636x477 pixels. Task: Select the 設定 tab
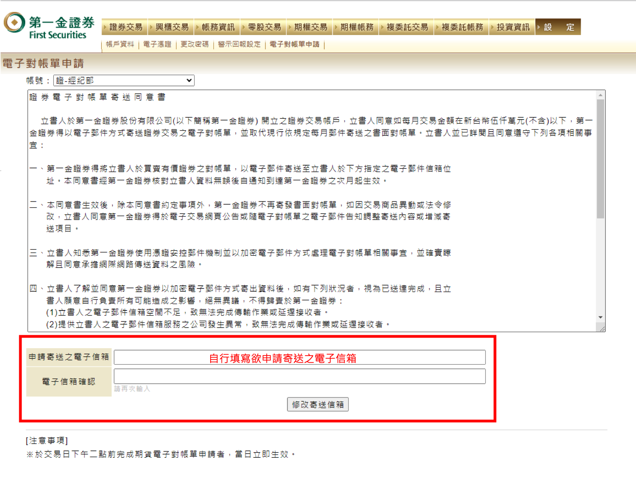click(558, 27)
